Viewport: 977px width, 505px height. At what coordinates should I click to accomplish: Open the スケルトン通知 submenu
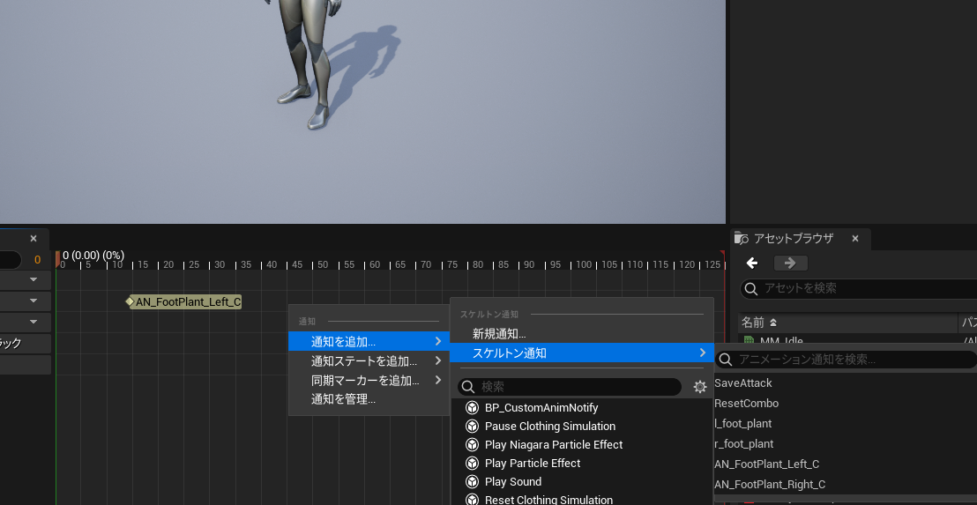tap(581, 353)
